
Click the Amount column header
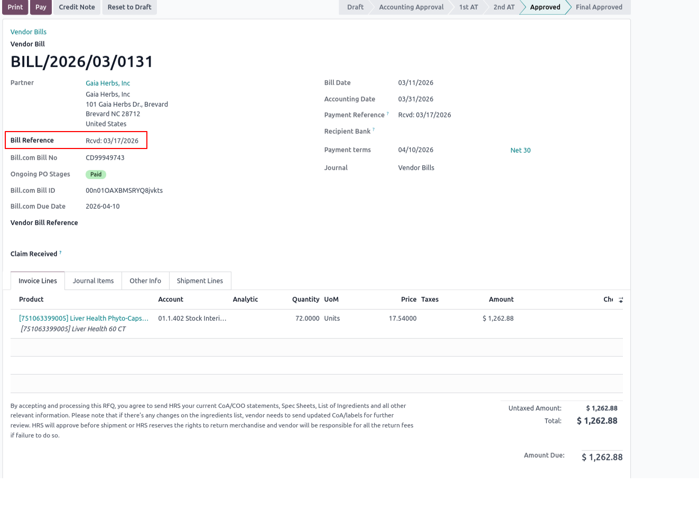[x=501, y=299]
